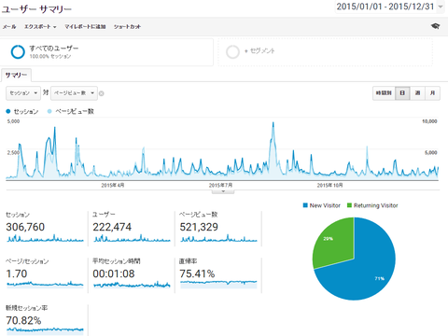
Task: Open the エクスポート export dropdown
Action: tap(40, 27)
